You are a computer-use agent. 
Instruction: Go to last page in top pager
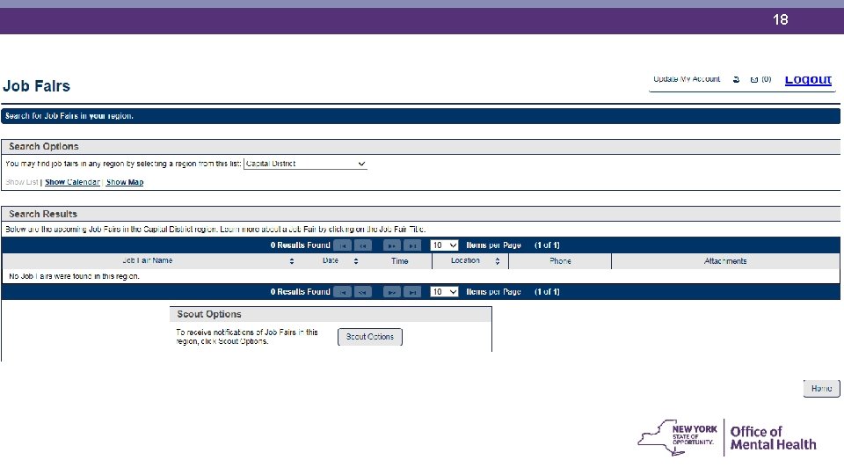tap(412, 245)
